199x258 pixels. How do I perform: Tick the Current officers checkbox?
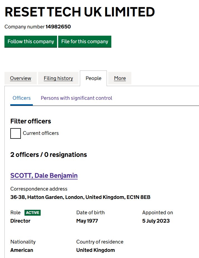click(16, 133)
